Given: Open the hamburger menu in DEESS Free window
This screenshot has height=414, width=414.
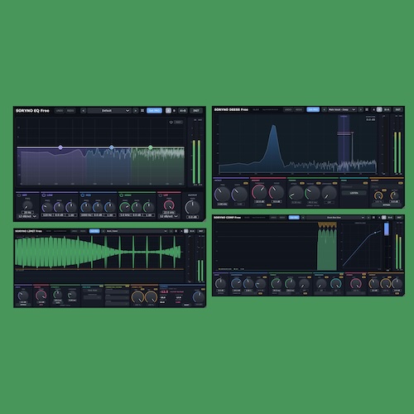Looking at the screenshot, I should (367, 109).
